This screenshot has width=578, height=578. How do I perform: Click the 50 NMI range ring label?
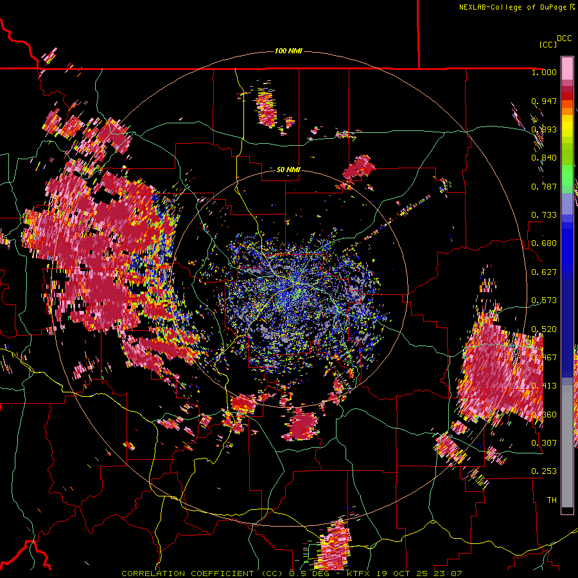(x=288, y=170)
